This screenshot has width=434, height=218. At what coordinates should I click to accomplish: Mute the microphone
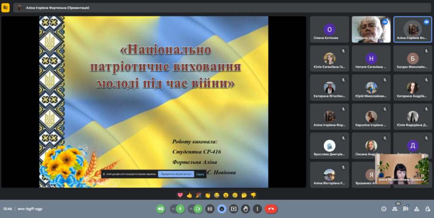181,209
